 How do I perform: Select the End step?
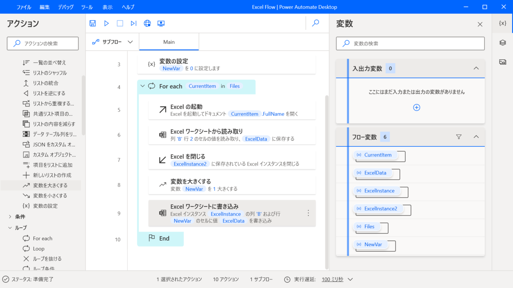[160, 239]
